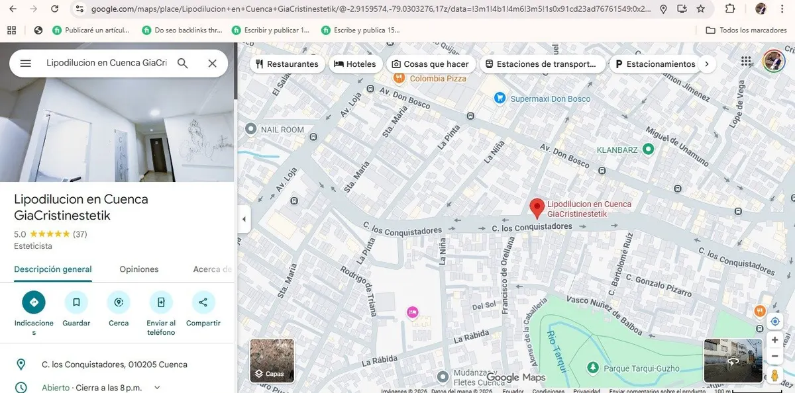Screen dimensions: 795x393
Task: Click the Colombia Pizza restaurant marker
Action: point(399,77)
